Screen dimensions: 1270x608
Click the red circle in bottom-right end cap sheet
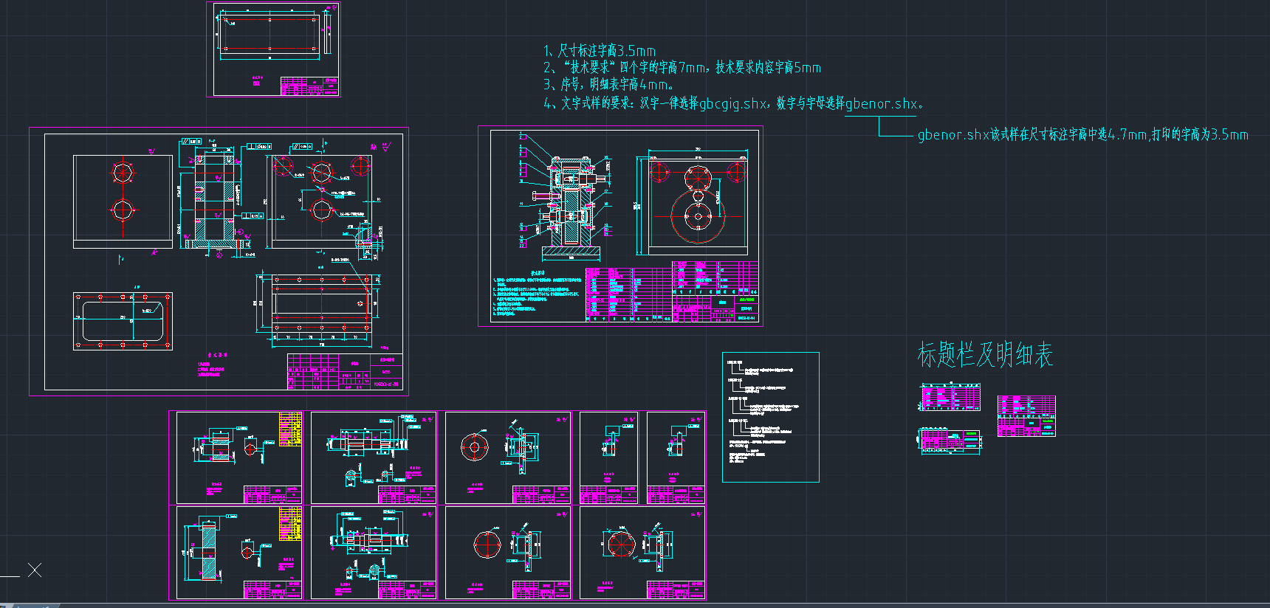click(x=621, y=545)
